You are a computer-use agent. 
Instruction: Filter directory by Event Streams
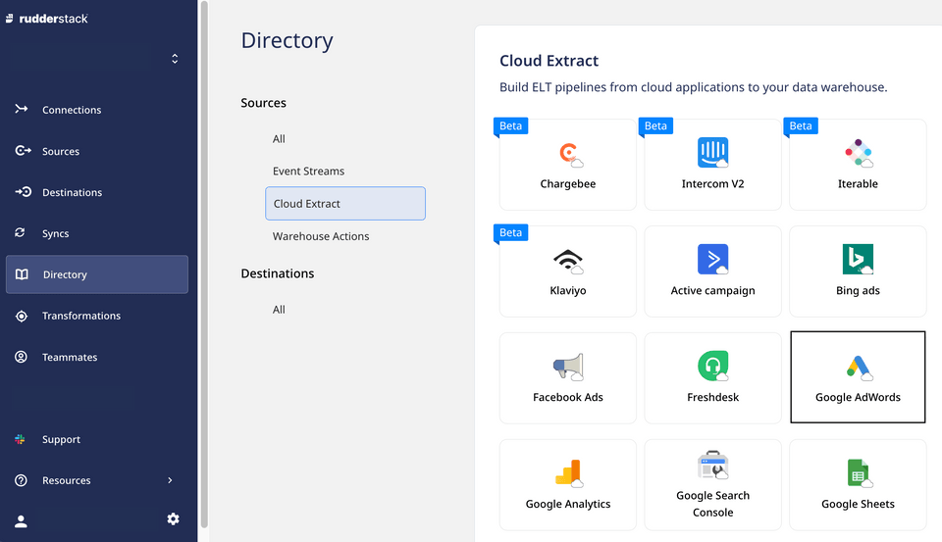308,172
